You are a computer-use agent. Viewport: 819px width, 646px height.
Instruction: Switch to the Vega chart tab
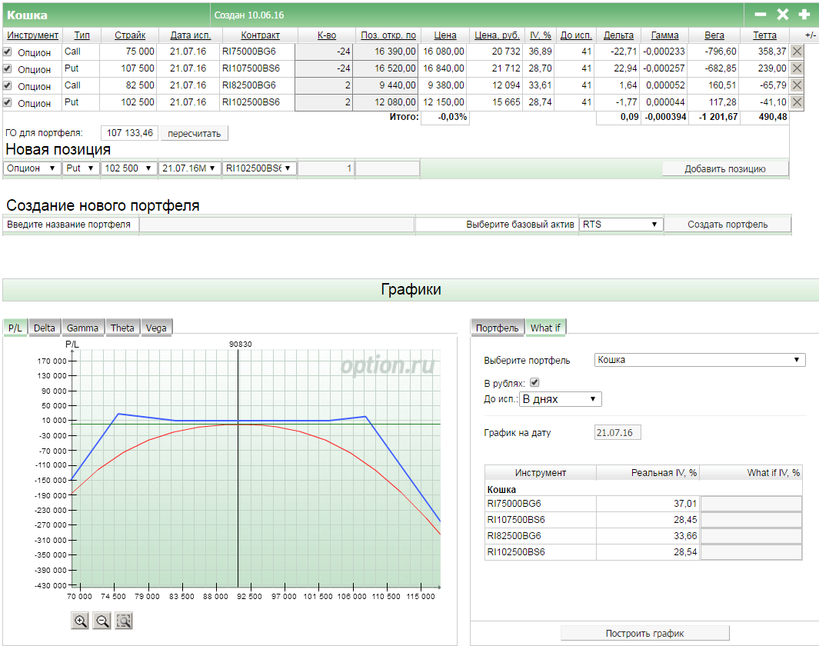click(x=156, y=328)
